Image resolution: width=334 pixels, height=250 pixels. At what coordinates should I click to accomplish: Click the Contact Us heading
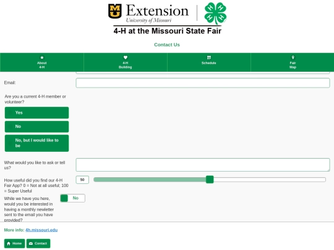(167, 44)
